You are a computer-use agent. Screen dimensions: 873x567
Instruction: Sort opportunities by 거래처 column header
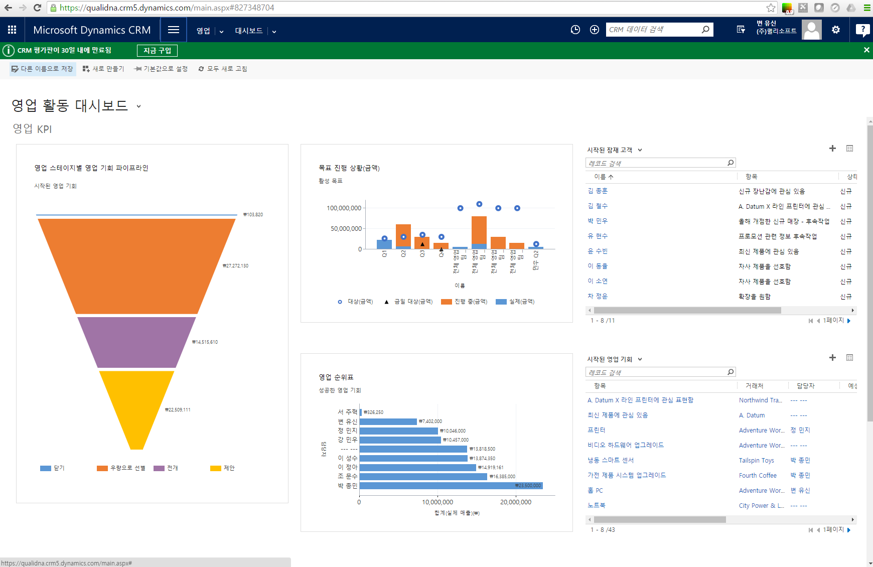click(754, 386)
